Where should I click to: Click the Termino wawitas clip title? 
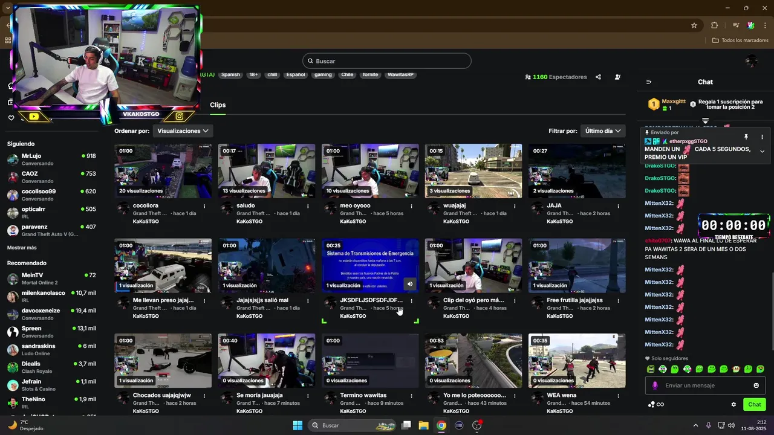(x=363, y=395)
